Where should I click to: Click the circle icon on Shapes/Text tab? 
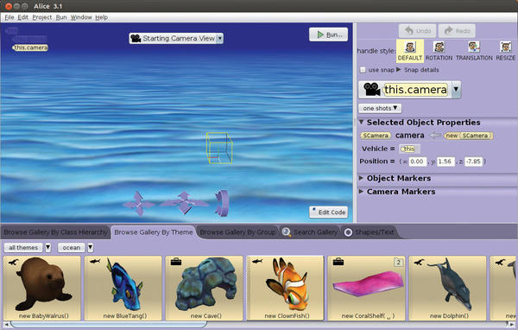coord(348,232)
